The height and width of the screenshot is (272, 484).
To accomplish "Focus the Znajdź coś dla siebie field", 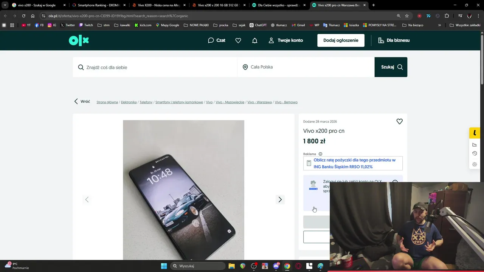I will (x=155, y=67).
